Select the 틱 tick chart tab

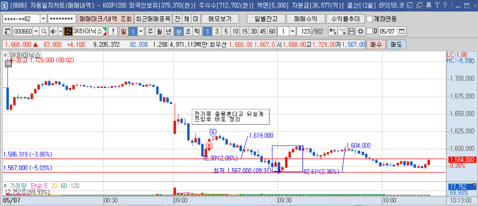point(197,32)
